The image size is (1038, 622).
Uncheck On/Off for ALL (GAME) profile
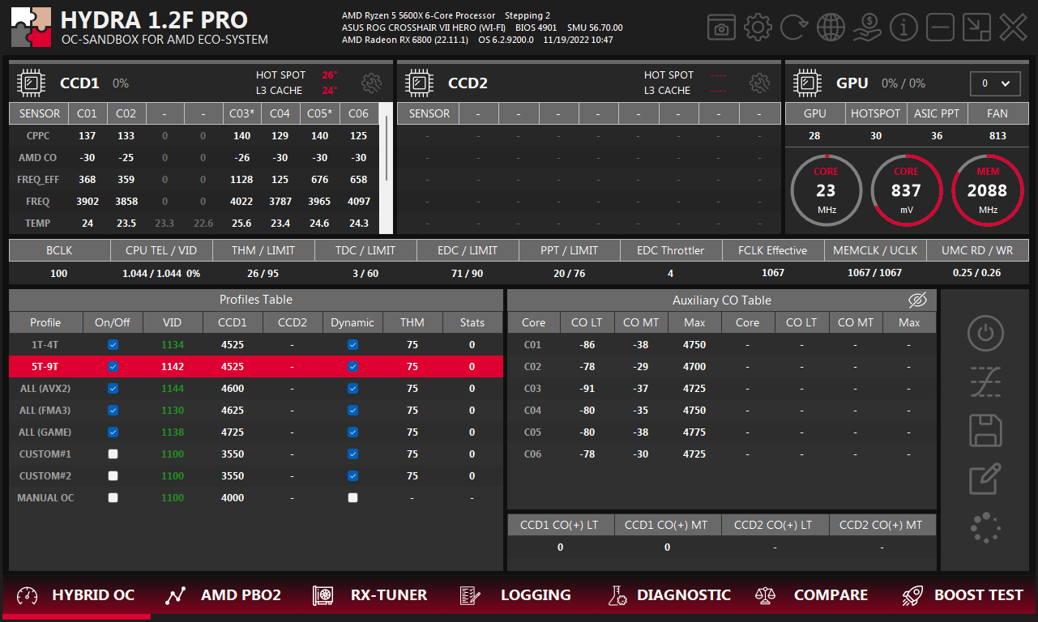click(x=113, y=432)
